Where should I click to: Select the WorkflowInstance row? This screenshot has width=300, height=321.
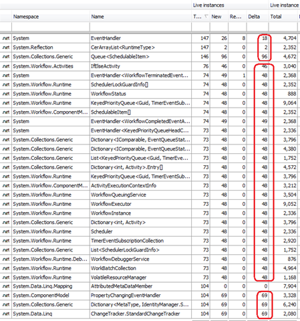click(149, 213)
